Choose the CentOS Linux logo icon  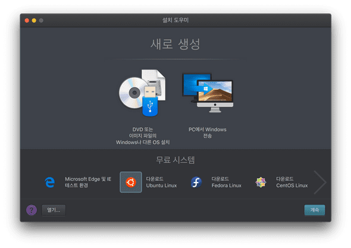point(261,182)
